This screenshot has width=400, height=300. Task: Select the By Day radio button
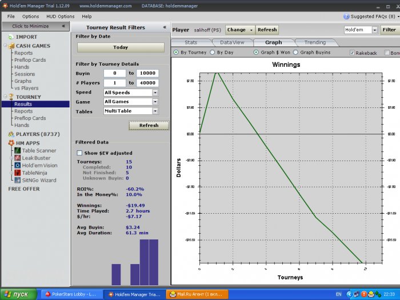213,53
